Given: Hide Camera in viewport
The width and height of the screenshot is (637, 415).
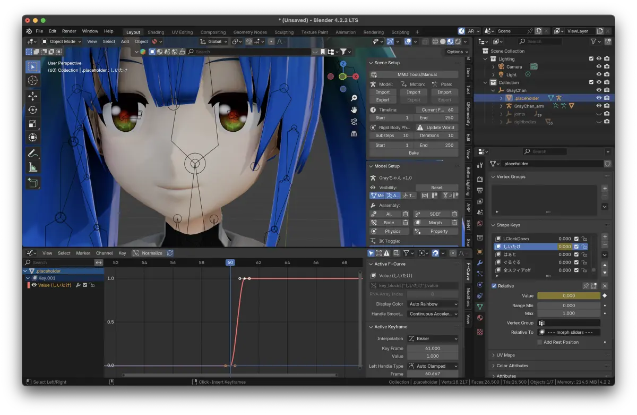Looking at the screenshot, I should click(599, 67).
